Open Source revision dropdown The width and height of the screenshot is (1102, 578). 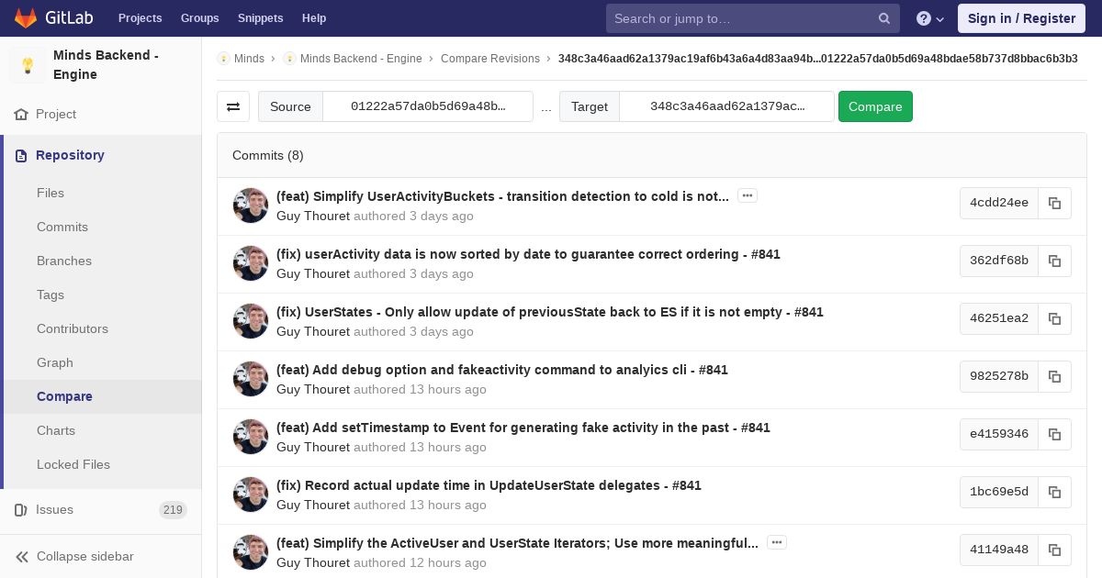click(x=428, y=106)
